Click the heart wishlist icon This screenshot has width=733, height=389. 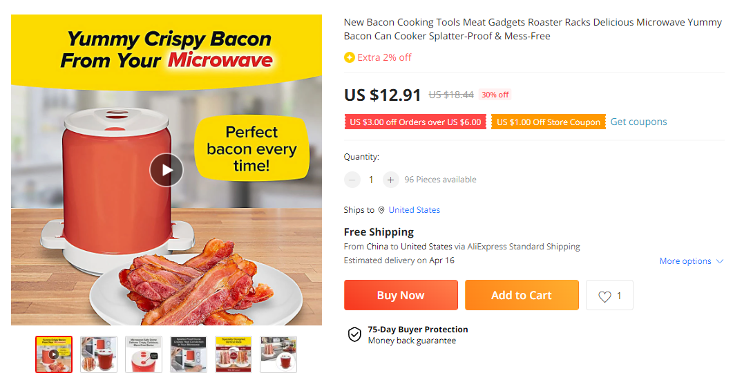click(x=605, y=296)
